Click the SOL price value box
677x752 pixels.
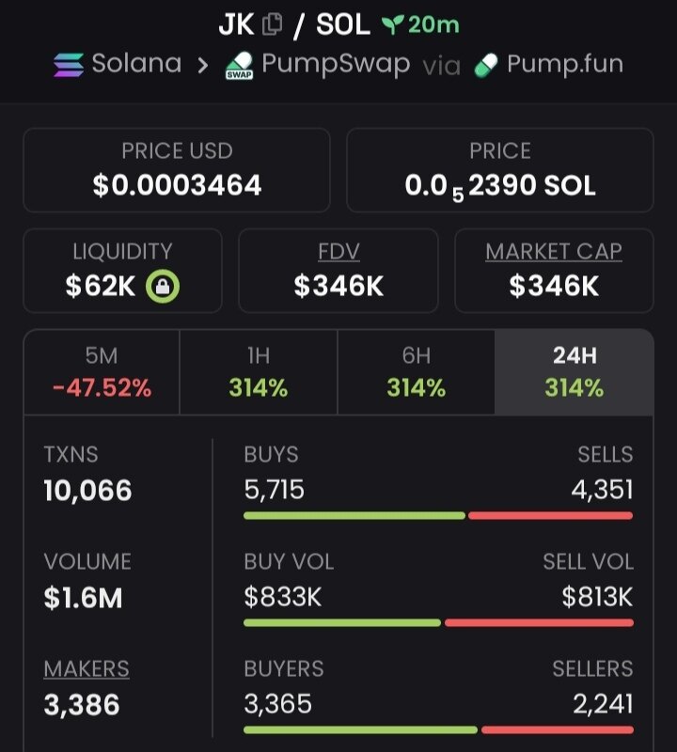coord(500,170)
